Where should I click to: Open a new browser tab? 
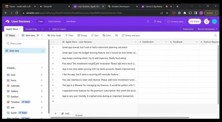click(177, 6)
